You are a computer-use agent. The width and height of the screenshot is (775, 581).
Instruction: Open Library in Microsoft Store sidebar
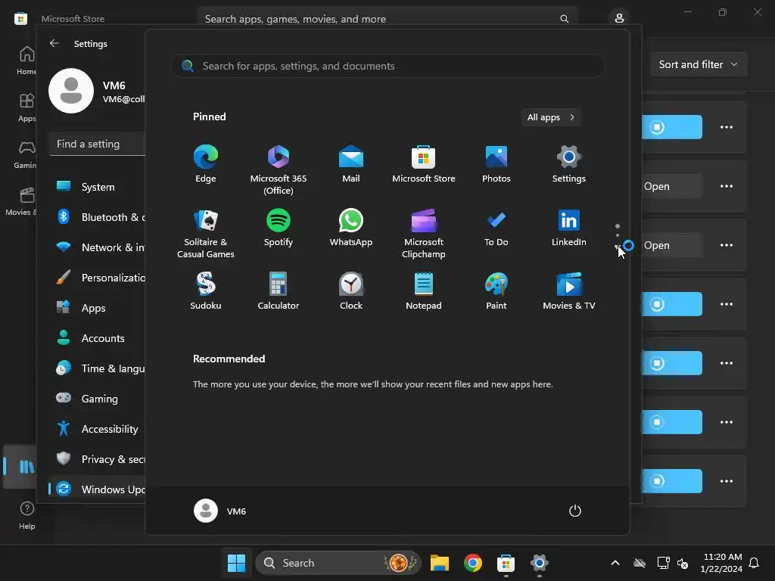tap(20, 466)
